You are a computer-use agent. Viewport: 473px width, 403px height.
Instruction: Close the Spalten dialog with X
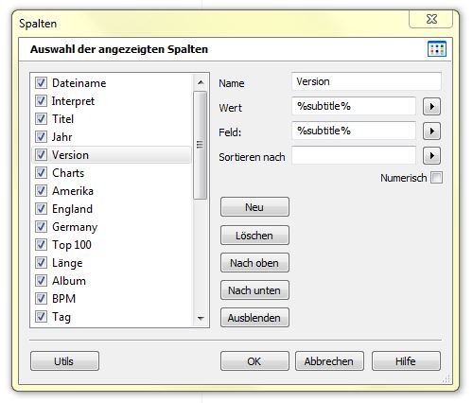point(431,19)
